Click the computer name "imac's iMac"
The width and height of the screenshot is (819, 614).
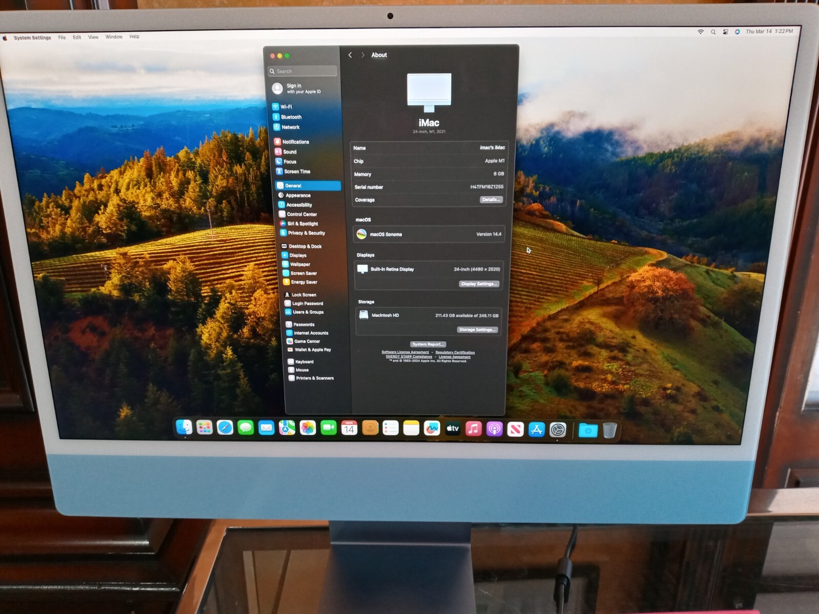pos(492,147)
